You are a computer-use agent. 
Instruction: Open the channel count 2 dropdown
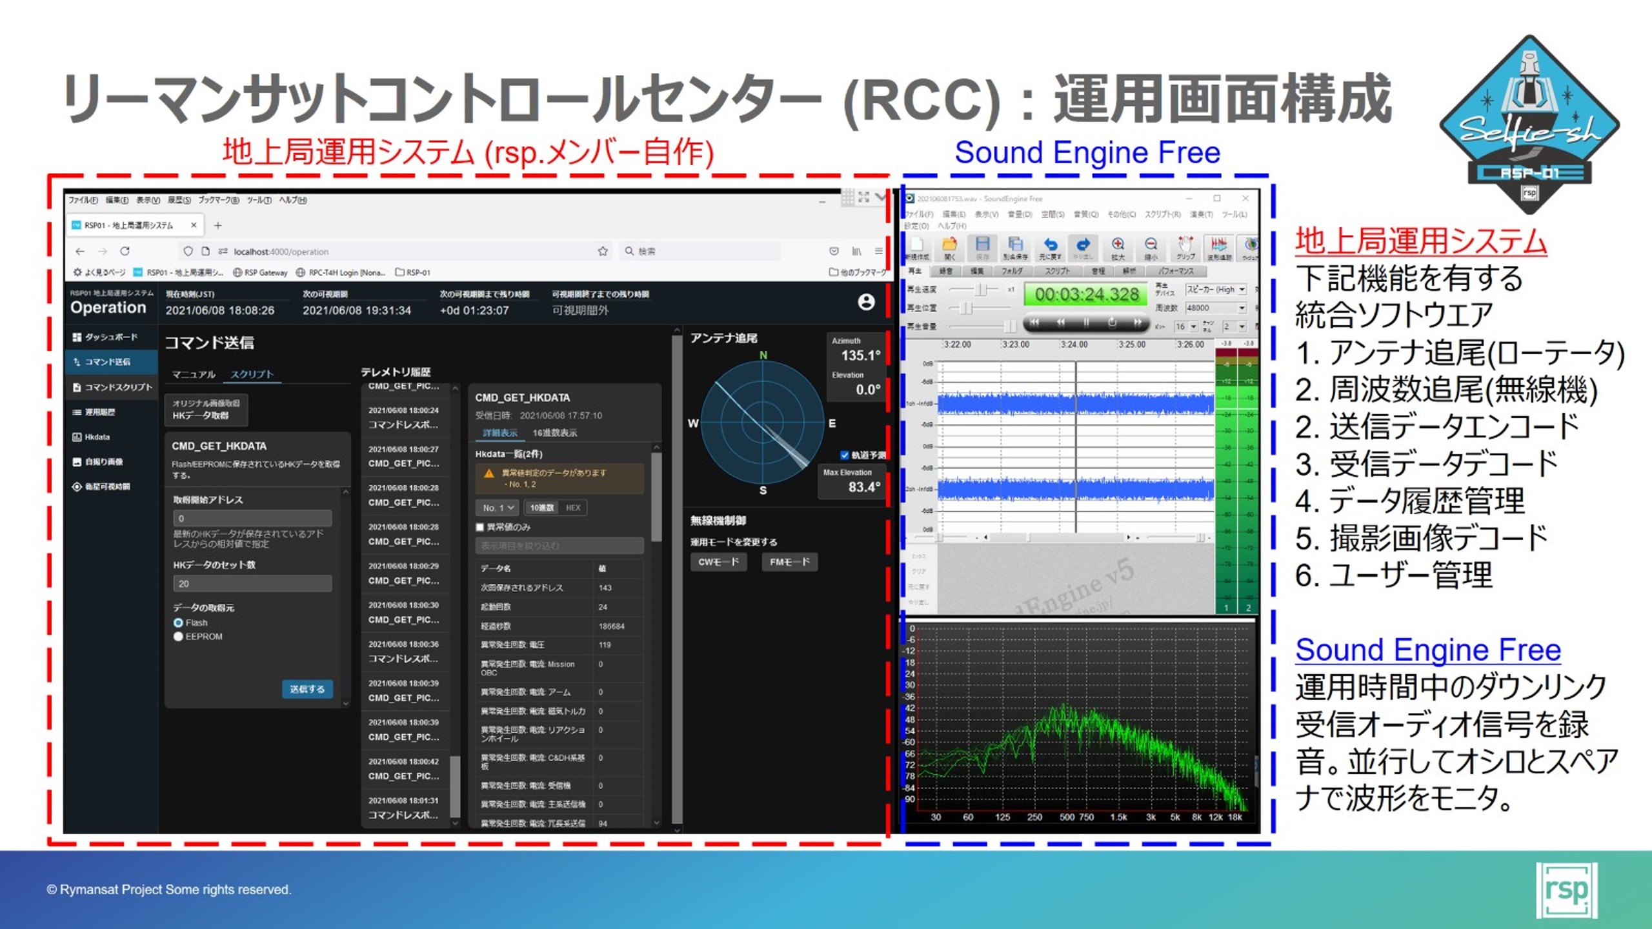tap(1235, 326)
